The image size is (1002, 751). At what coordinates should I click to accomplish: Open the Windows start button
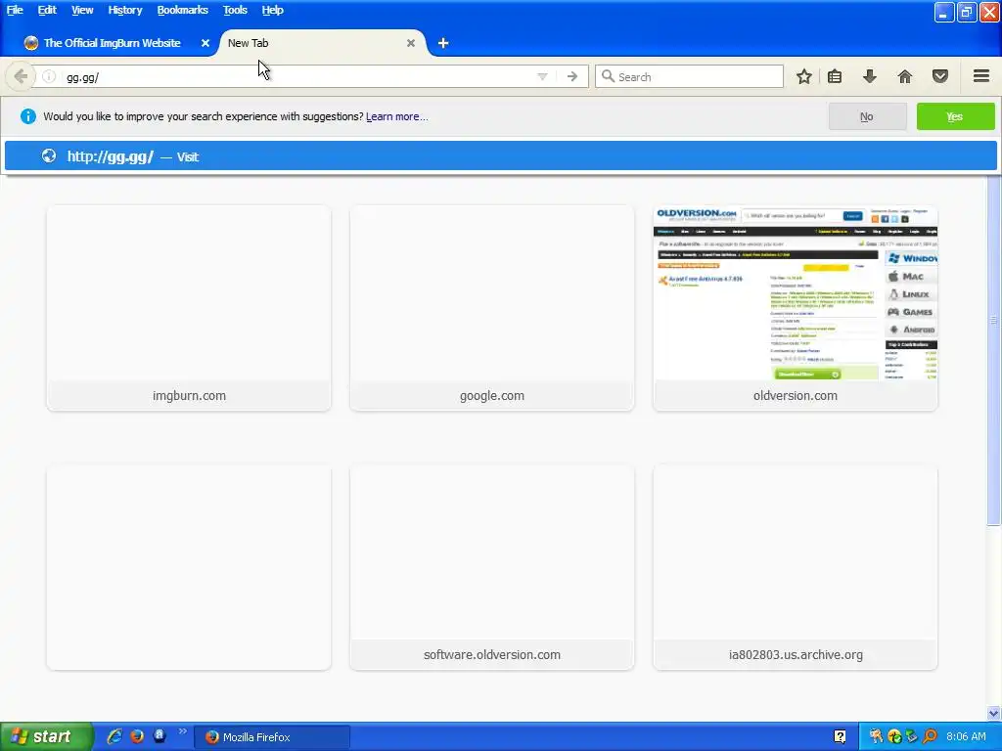pyautogui.click(x=46, y=737)
